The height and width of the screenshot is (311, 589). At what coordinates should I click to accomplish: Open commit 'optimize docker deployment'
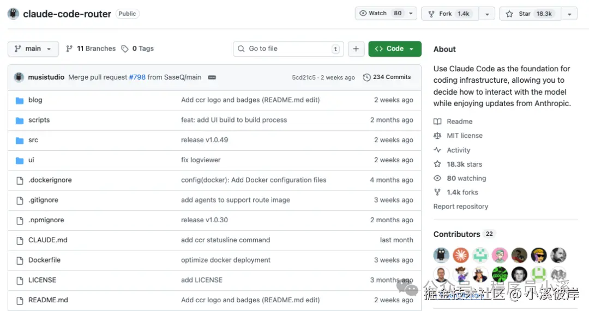pyautogui.click(x=225, y=260)
